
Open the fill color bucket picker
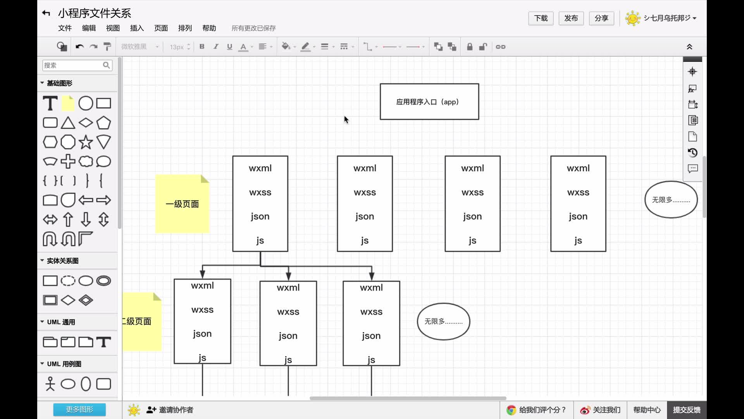click(286, 47)
